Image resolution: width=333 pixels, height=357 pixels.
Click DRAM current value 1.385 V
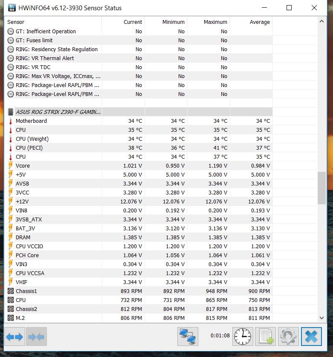tap(133, 237)
